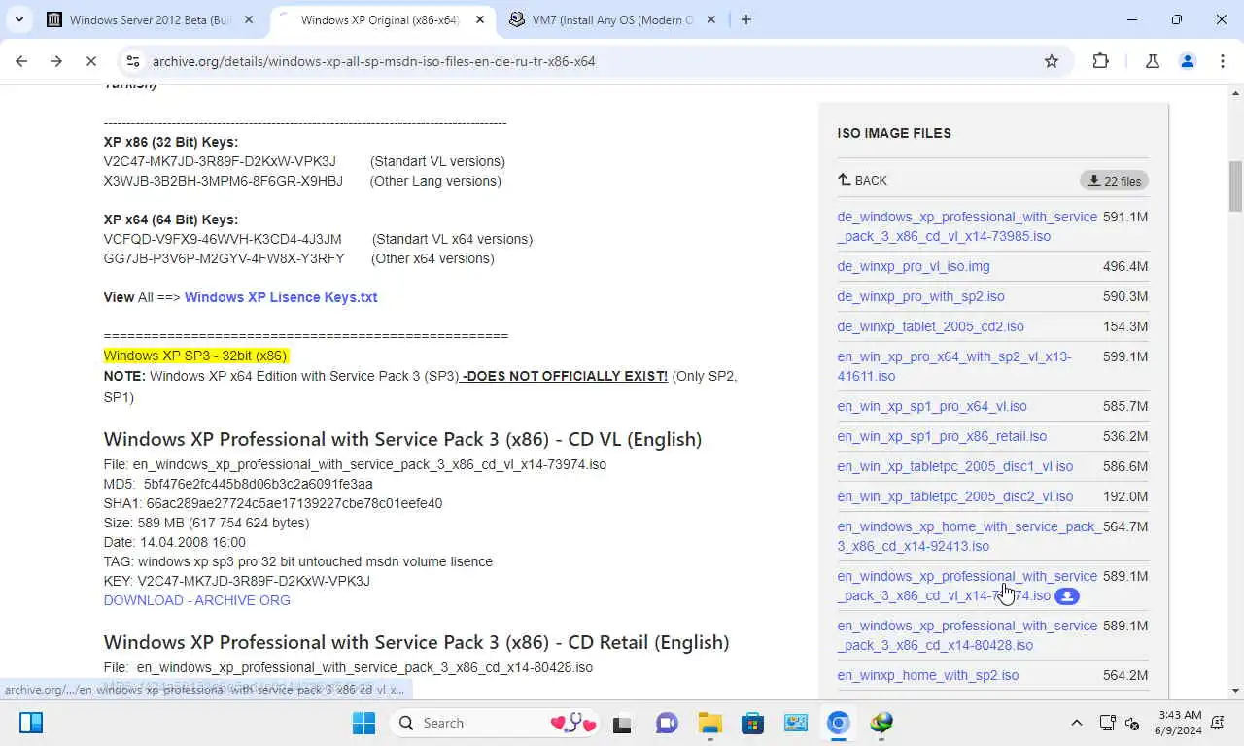Open the muted volume tray icon
The image size is (1244, 746).
tap(1131, 723)
